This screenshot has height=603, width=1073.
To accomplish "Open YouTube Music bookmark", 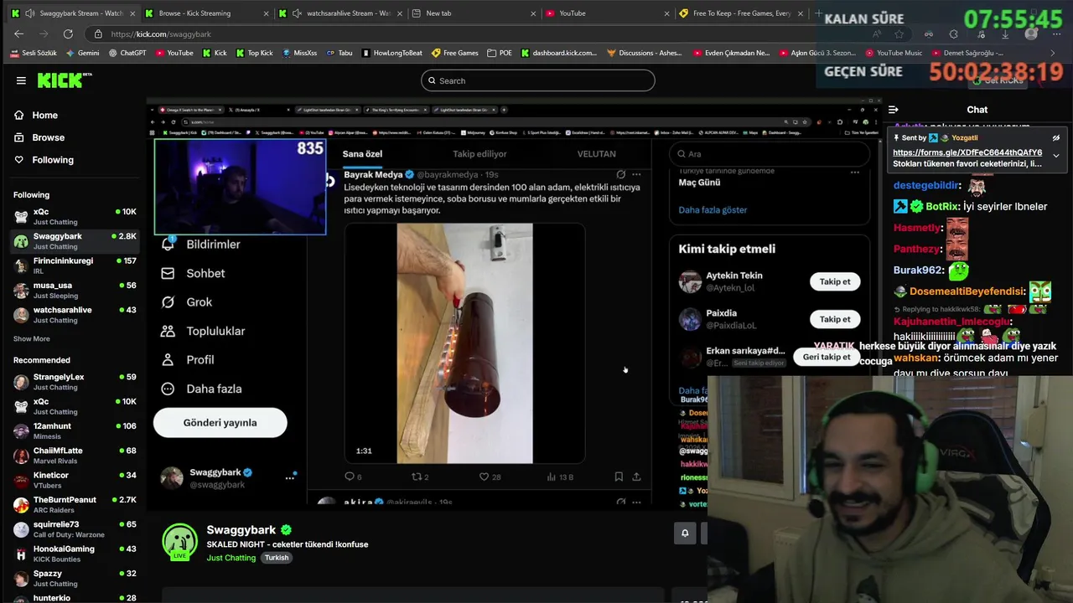I will (x=894, y=53).
